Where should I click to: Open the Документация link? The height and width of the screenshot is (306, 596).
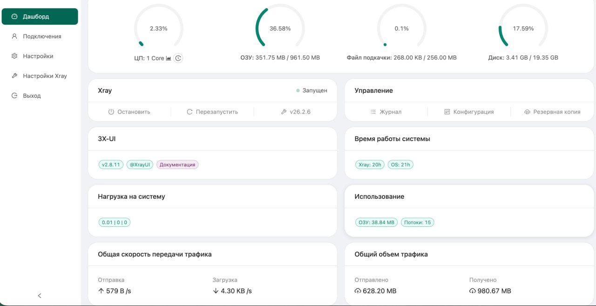tap(177, 164)
